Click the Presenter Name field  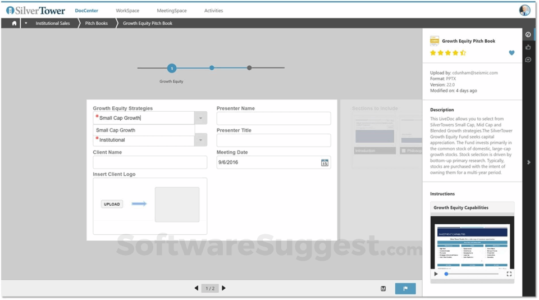point(273,119)
